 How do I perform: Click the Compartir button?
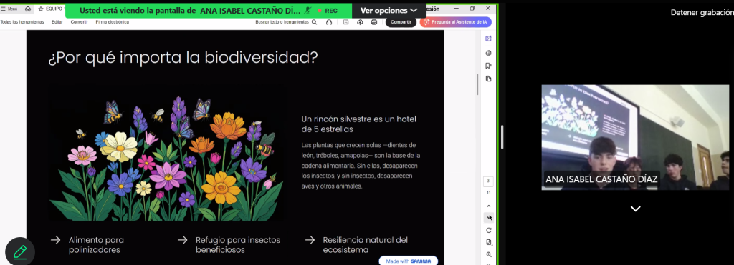(401, 22)
